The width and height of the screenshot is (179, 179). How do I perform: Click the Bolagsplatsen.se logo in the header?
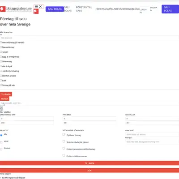pyautogui.click(x=16, y=9)
